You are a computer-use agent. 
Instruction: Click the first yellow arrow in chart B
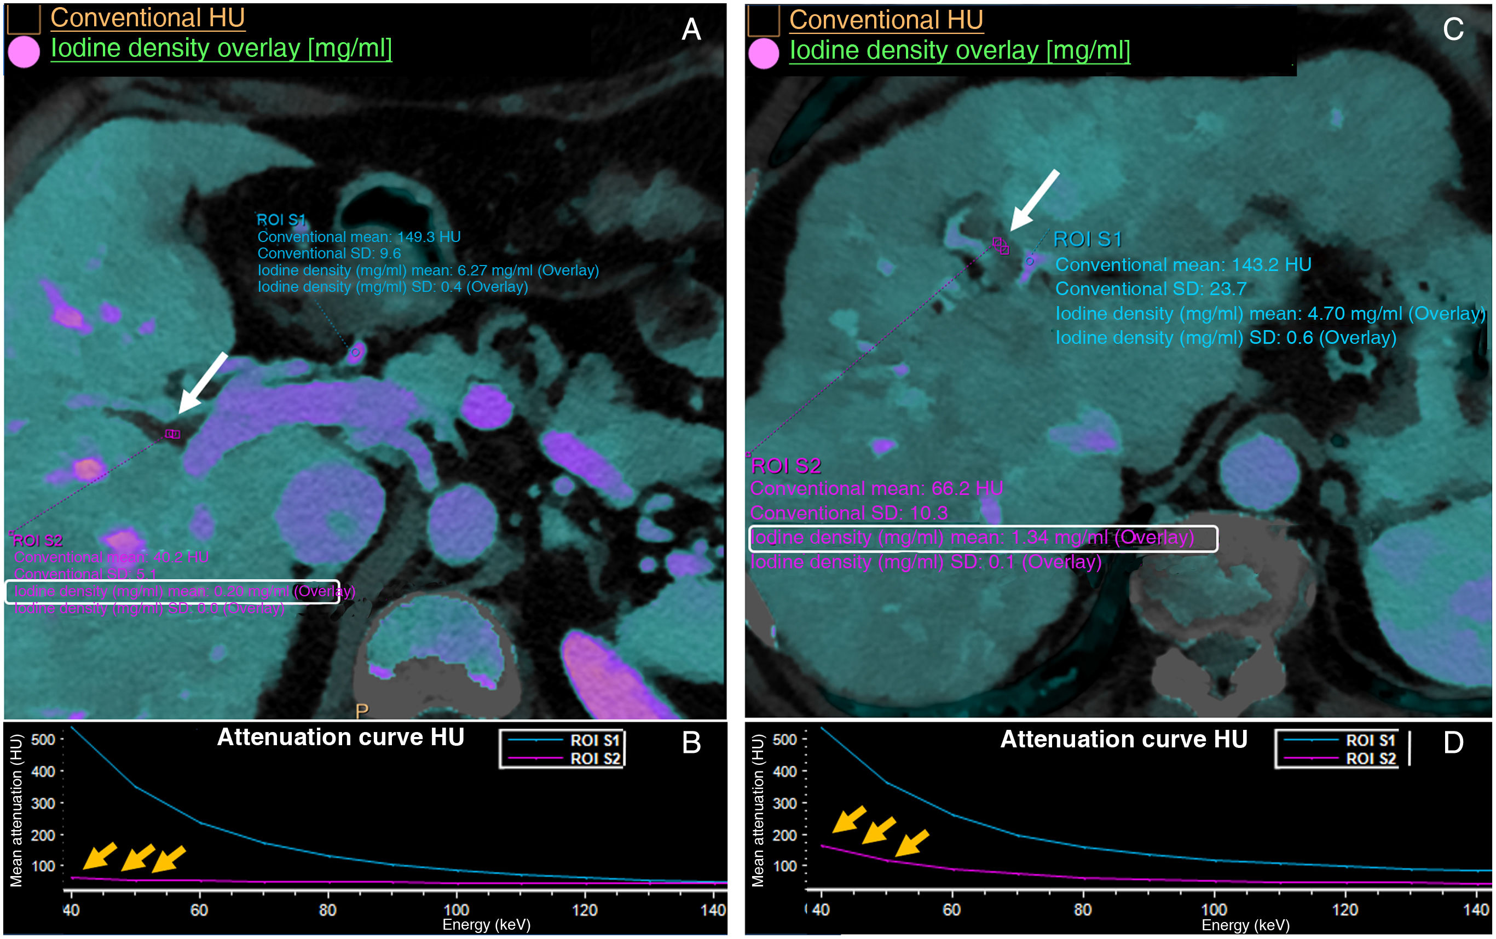tap(99, 856)
